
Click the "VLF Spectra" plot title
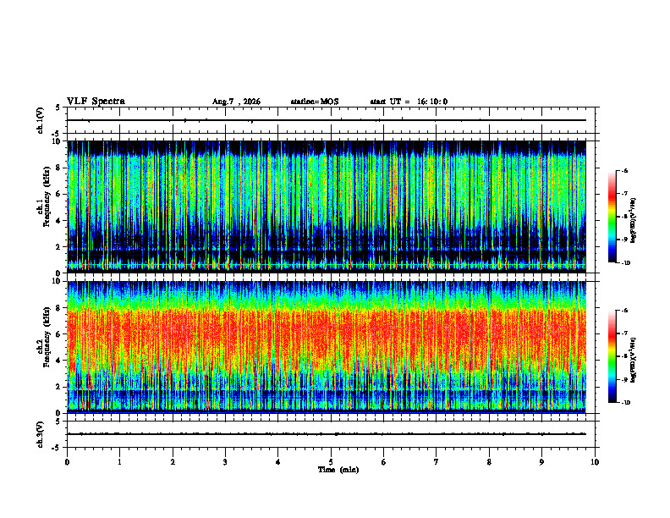point(96,102)
